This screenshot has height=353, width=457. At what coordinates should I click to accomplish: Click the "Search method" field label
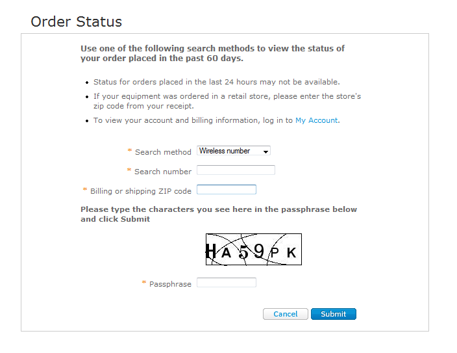point(163,152)
